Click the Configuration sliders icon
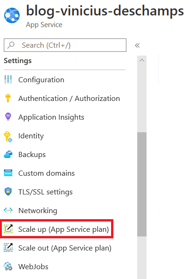Viewport: 189px width, 279px height. pyautogui.click(x=8, y=79)
